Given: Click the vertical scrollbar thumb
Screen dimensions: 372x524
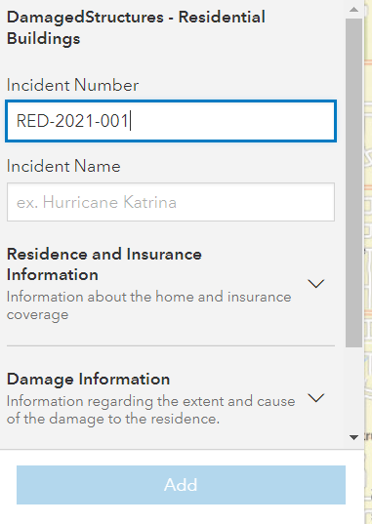Looking at the screenshot, I should tap(353, 182).
